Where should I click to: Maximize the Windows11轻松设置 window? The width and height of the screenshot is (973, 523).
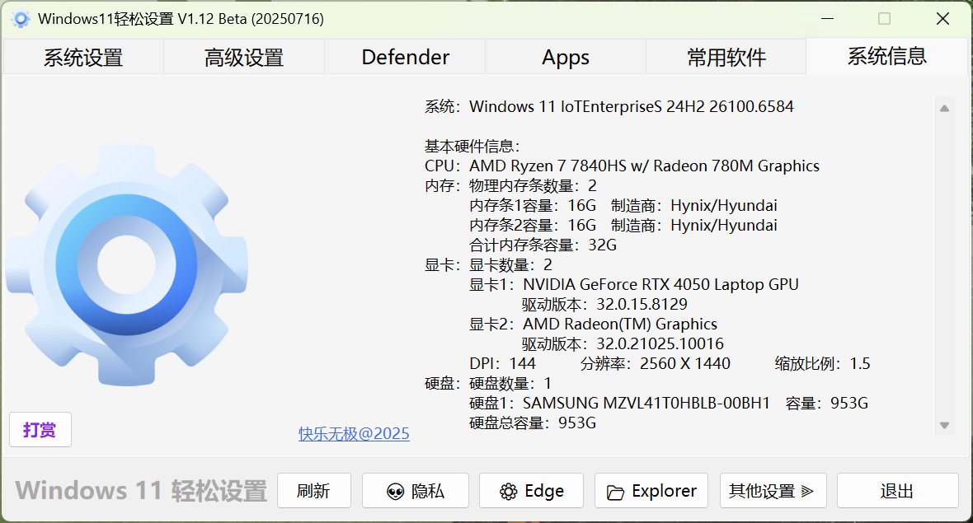tap(884, 19)
